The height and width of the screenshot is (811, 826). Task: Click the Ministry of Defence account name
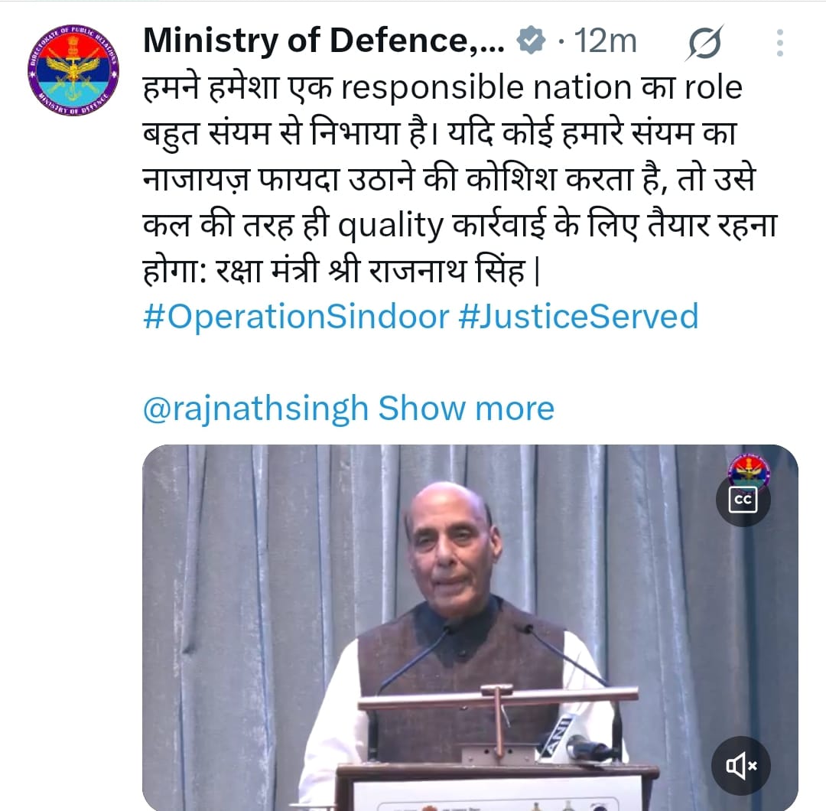click(x=324, y=41)
